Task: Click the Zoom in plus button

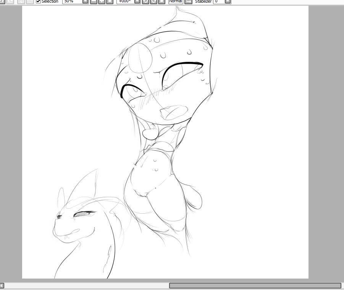Action: coord(102,2)
